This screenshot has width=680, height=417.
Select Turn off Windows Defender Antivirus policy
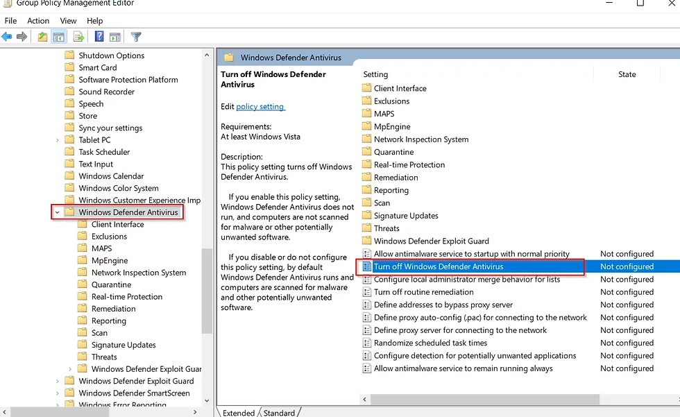439,266
